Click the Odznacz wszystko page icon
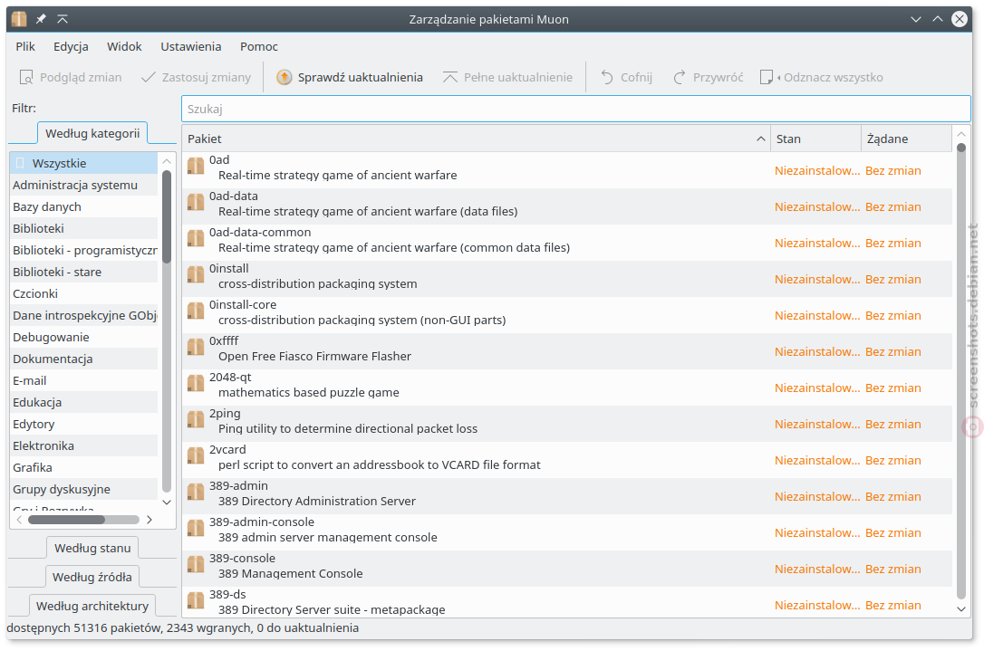Screen dimensions: 984x651 [x=767, y=77]
